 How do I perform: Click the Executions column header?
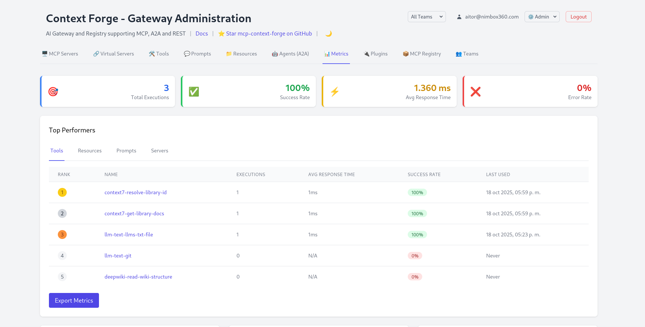click(251, 175)
